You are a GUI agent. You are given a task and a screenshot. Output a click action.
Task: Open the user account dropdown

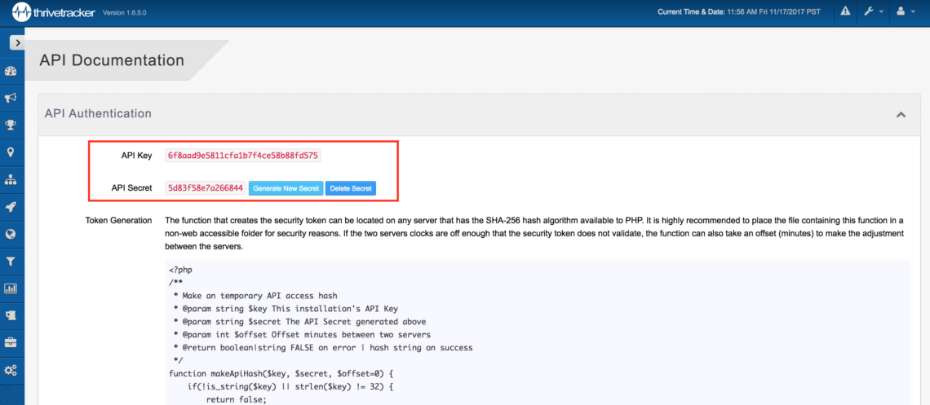click(x=906, y=11)
